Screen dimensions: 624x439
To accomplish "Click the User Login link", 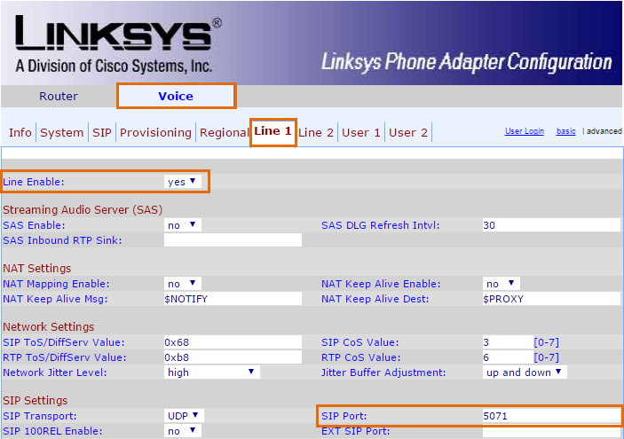I will (524, 131).
